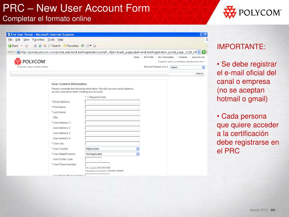
Task: Click the Forward arrow icon
Action: (26, 46)
